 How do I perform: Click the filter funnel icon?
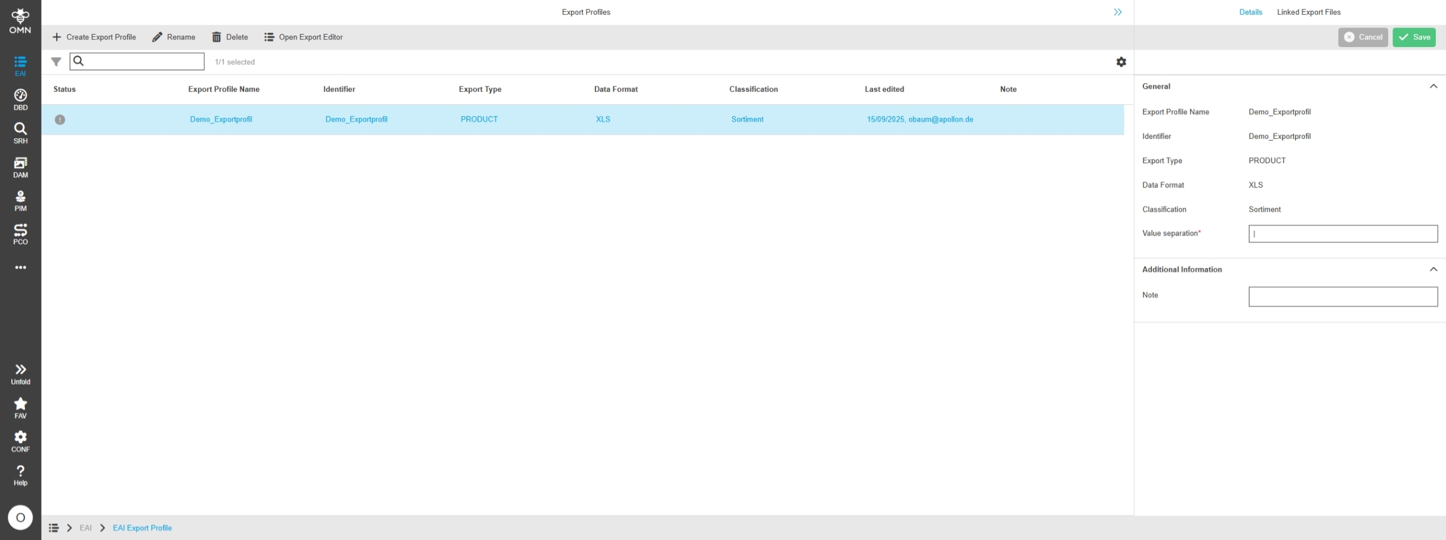[x=56, y=62]
